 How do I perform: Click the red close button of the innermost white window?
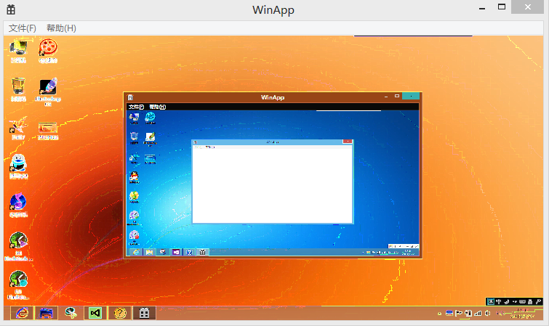coord(348,142)
